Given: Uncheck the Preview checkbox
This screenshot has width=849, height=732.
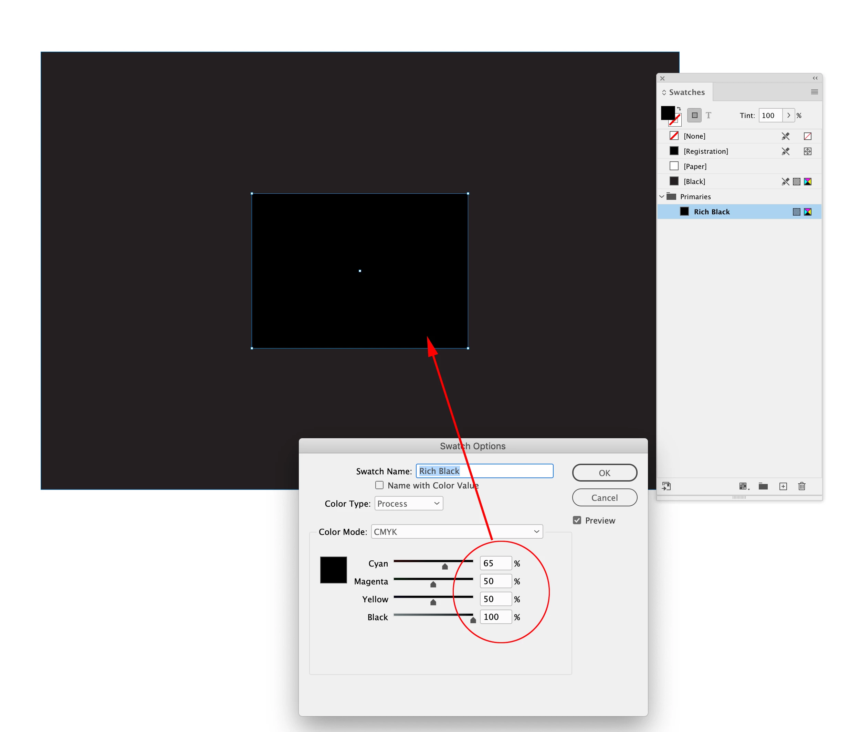Looking at the screenshot, I should [577, 520].
